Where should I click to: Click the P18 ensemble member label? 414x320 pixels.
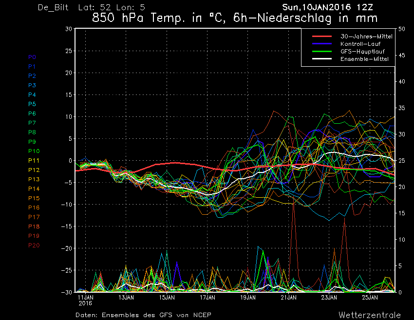34,226
